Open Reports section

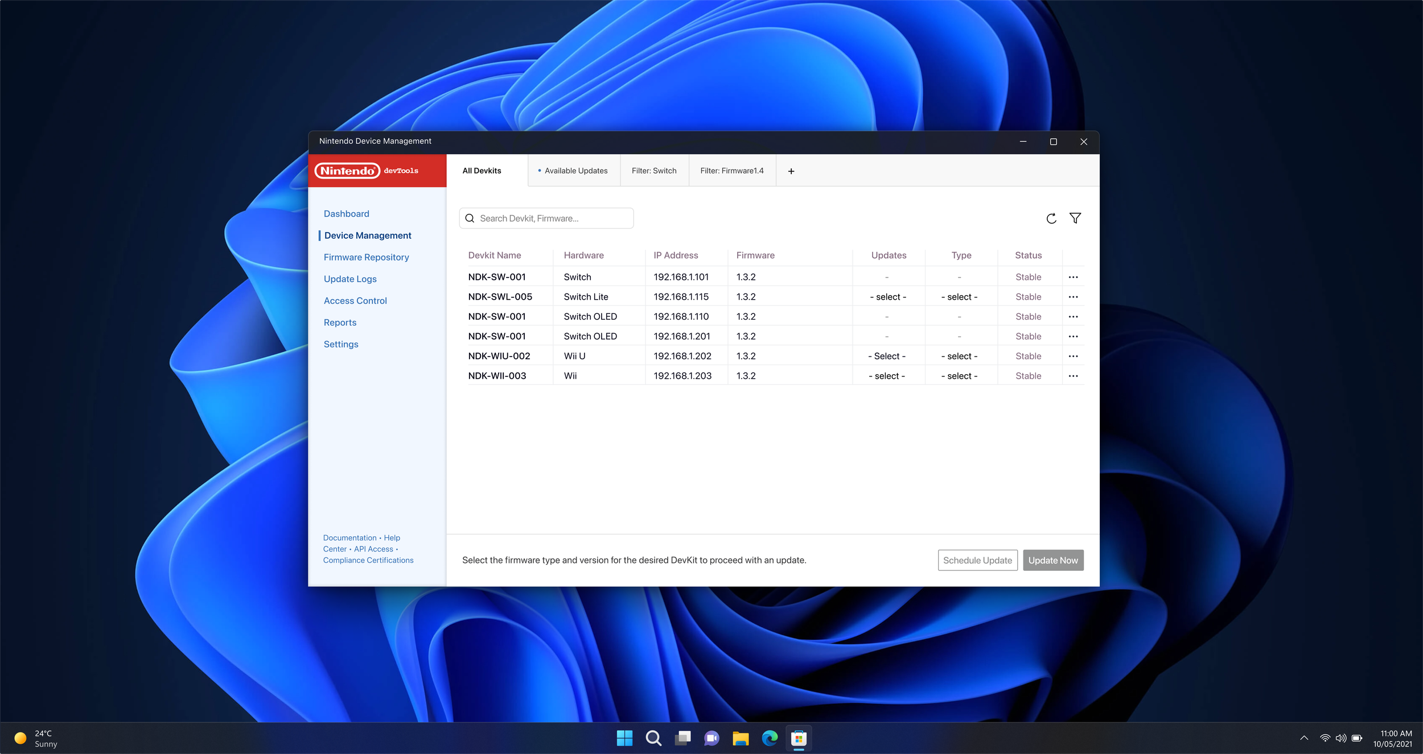(340, 322)
